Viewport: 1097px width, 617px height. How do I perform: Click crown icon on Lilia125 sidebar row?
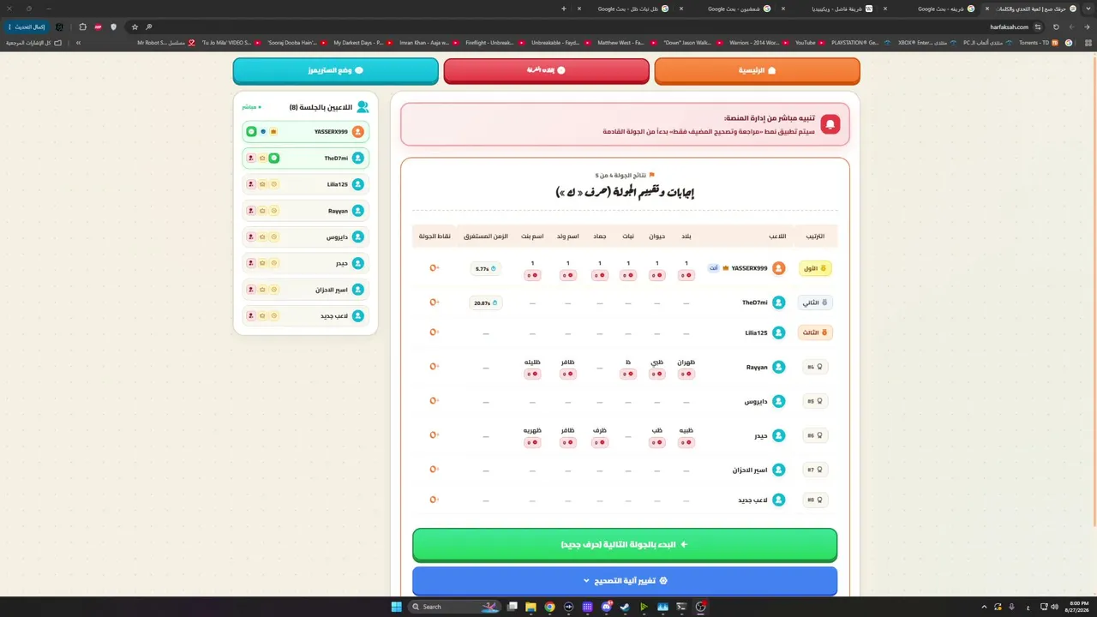pos(262,184)
